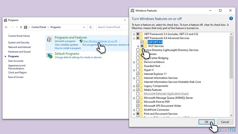
Task: Expand Legacy Components tree node
Action: click(134, 86)
